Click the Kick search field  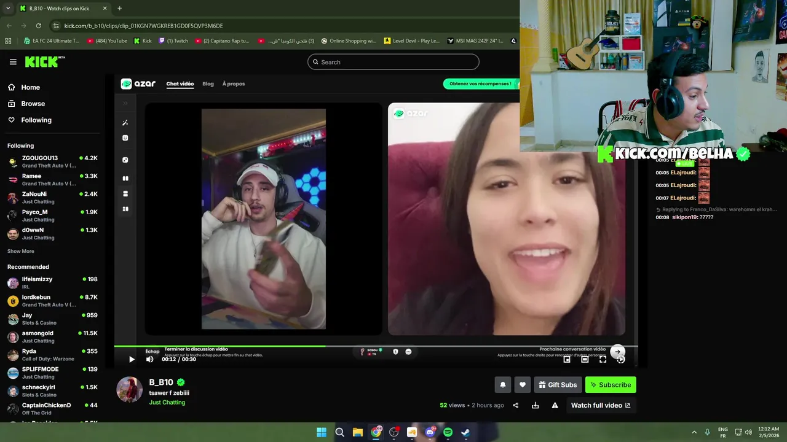(393, 62)
